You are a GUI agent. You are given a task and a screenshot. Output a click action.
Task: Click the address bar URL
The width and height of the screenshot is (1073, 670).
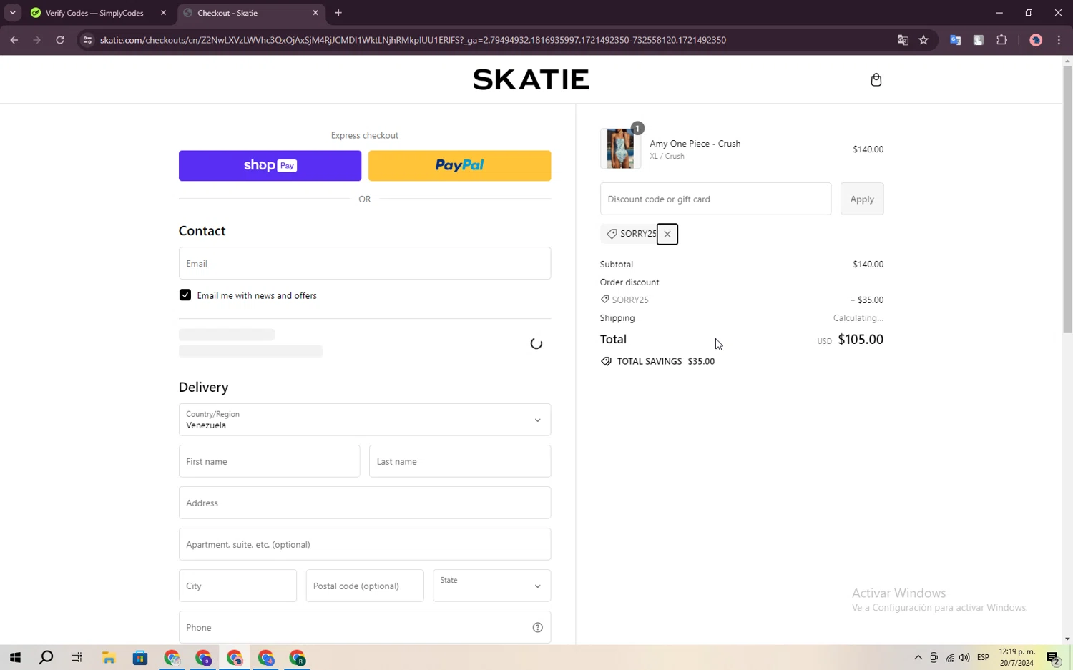413,40
